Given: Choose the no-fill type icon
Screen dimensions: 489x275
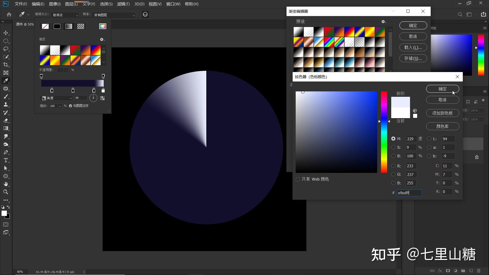Looking at the screenshot, I should click(x=45, y=26).
